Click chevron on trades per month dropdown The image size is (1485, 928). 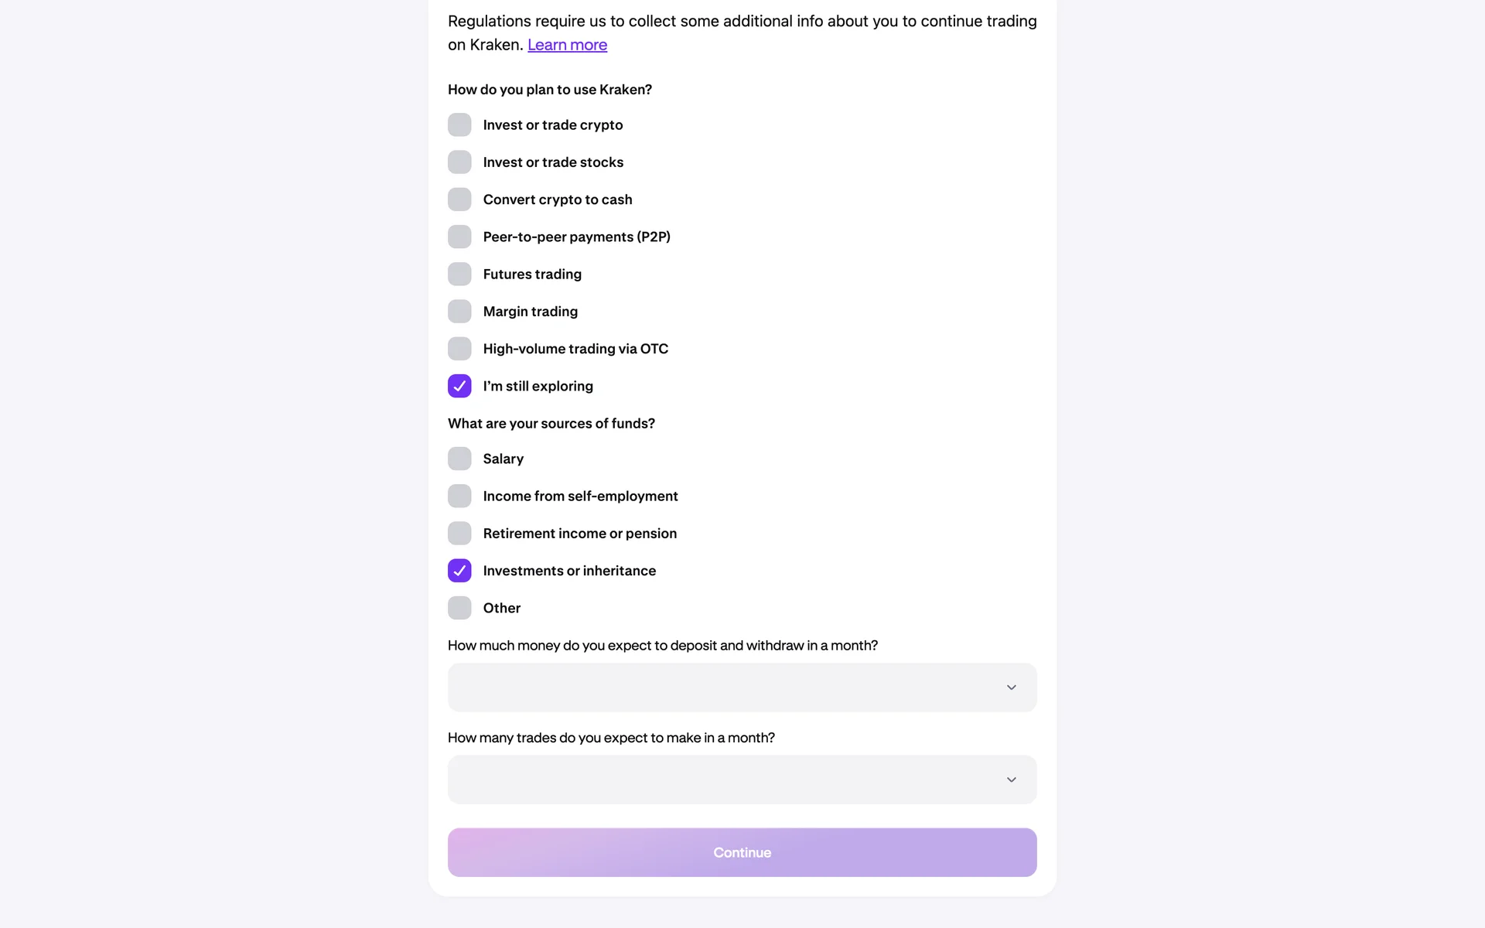coord(1011,780)
